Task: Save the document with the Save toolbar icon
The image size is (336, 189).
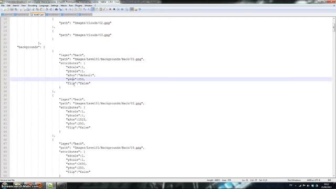Action: (12, 9)
